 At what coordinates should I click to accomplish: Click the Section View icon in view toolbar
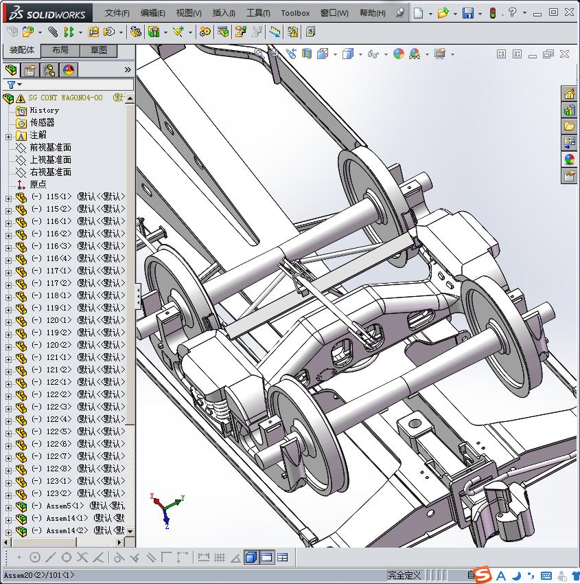pyautogui.click(x=307, y=54)
